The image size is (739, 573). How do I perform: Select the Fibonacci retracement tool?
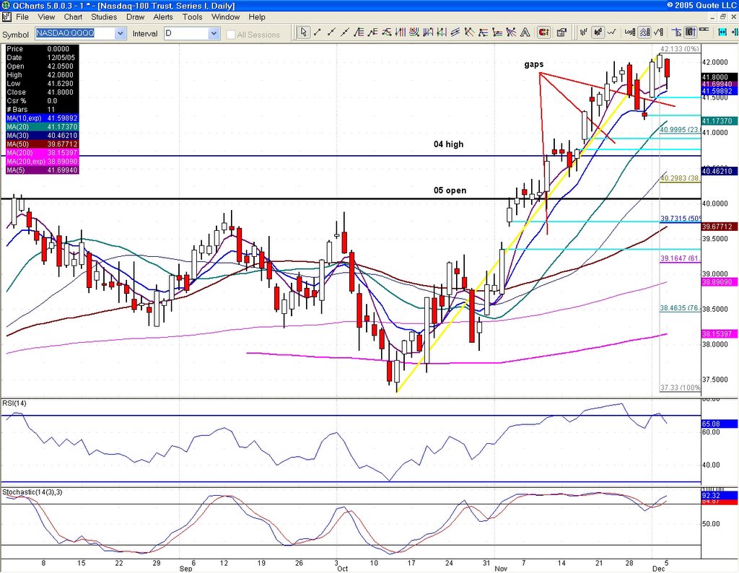click(359, 32)
